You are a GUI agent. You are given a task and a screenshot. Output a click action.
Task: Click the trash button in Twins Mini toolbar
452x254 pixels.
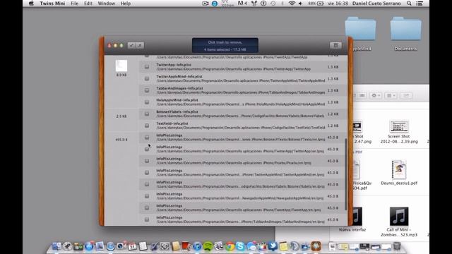click(335, 45)
